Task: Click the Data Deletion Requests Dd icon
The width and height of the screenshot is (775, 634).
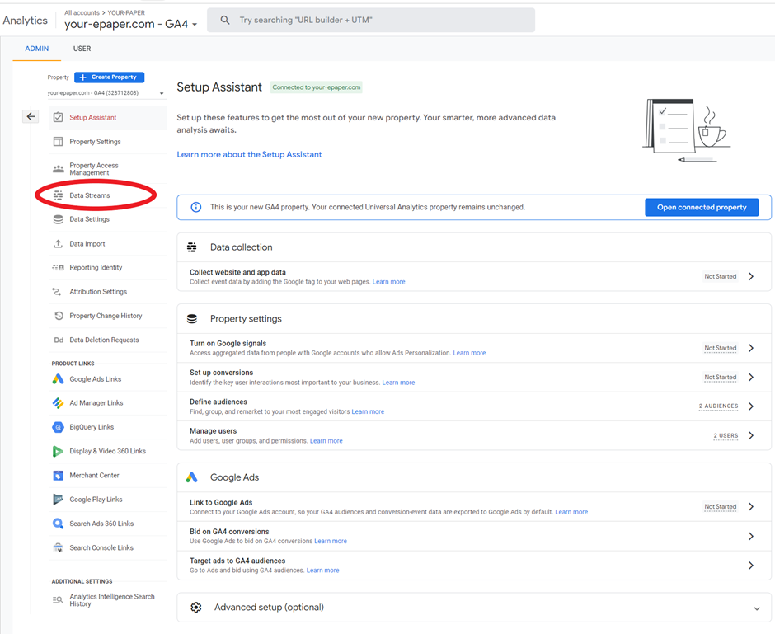Action: pyautogui.click(x=59, y=340)
